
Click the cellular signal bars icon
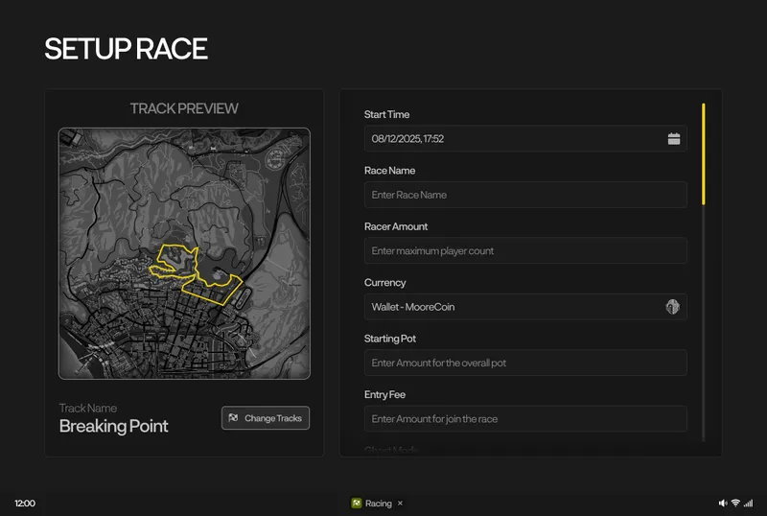tap(749, 503)
